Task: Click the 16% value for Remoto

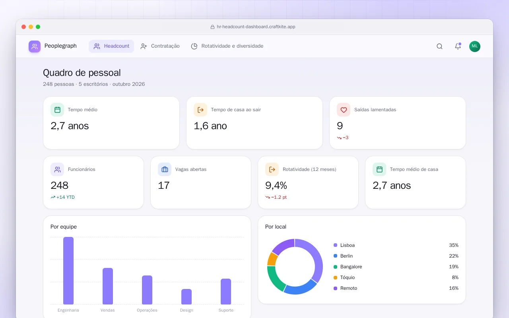Action: 454,288
